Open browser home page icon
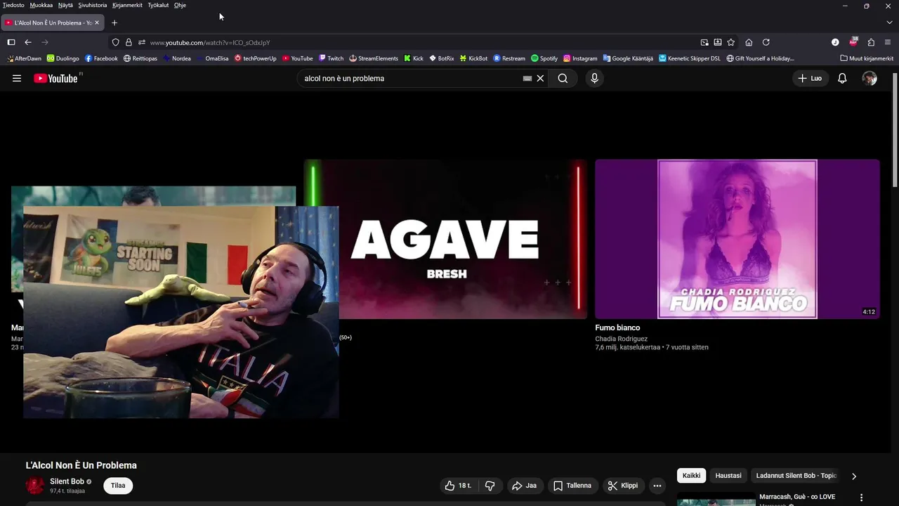The height and width of the screenshot is (506, 899). point(749,42)
